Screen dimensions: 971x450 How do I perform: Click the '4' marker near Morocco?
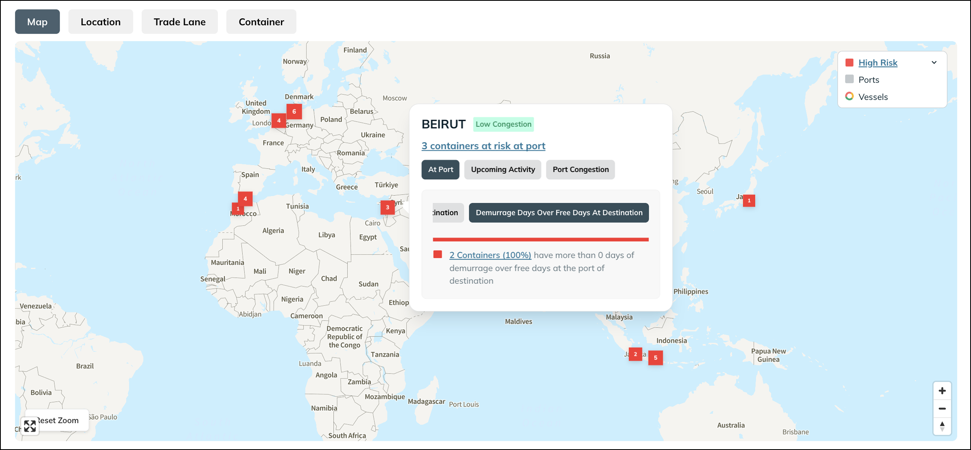point(245,199)
